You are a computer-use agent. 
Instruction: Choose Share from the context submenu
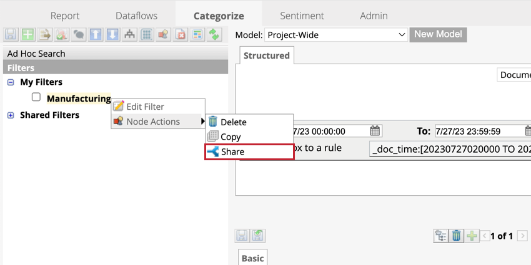[249, 152]
